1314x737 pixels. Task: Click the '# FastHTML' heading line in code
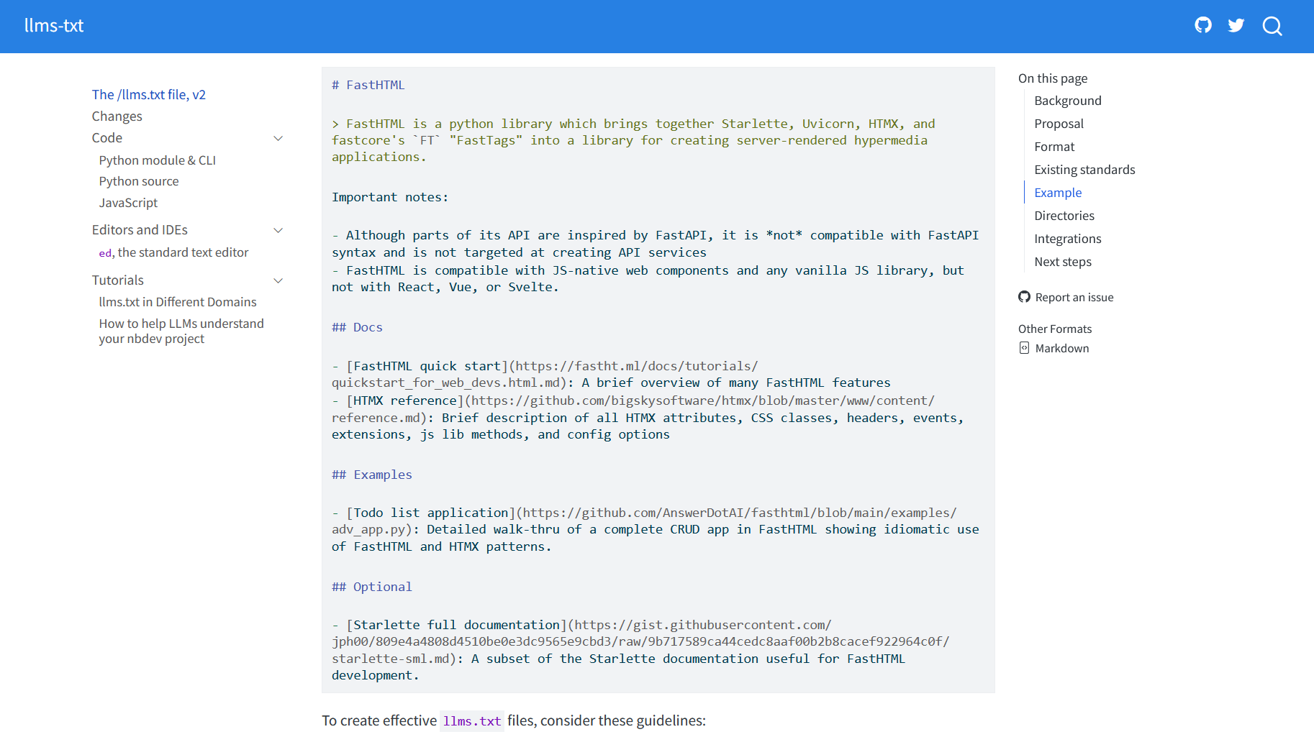point(368,85)
